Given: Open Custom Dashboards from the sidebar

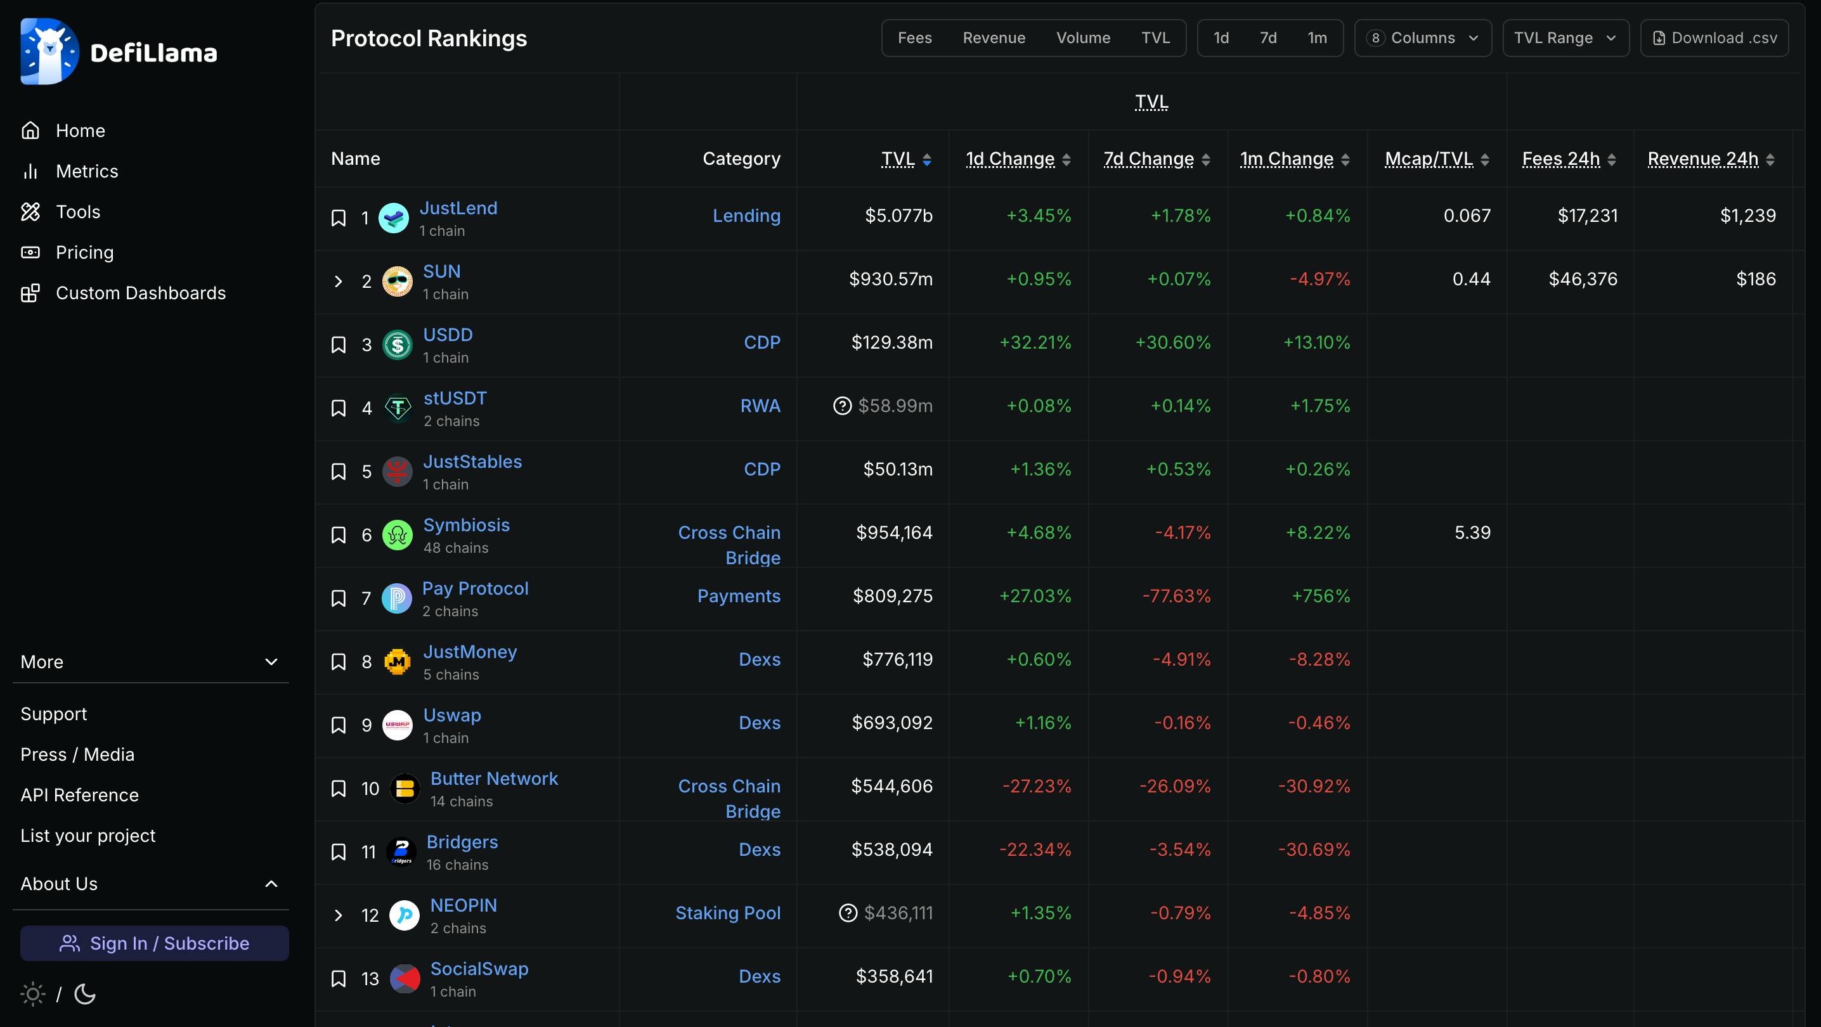Looking at the screenshot, I should tap(140, 293).
